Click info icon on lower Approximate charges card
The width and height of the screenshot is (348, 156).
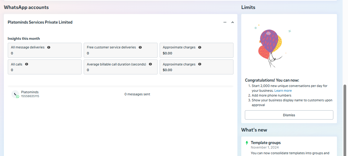[200, 64]
